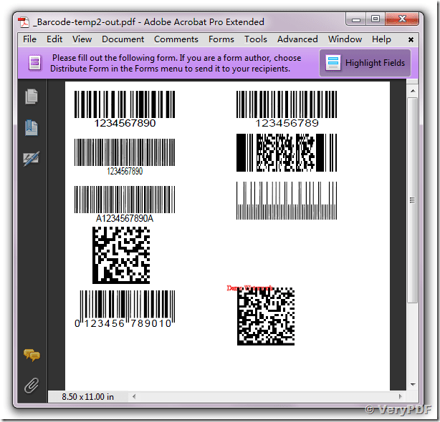Open the Advanced menu
This screenshot has width=440, height=422.
pos(297,39)
